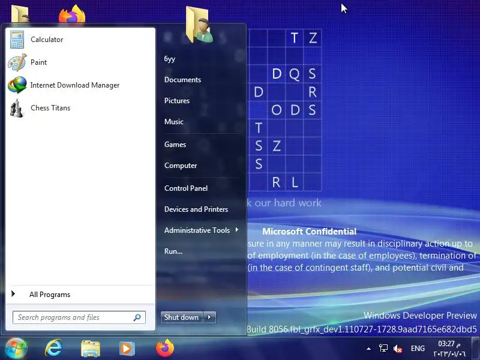The image size is (480, 360).
Task: Open Internet Explorer from the taskbar
Action: click(x=53, y=348)
